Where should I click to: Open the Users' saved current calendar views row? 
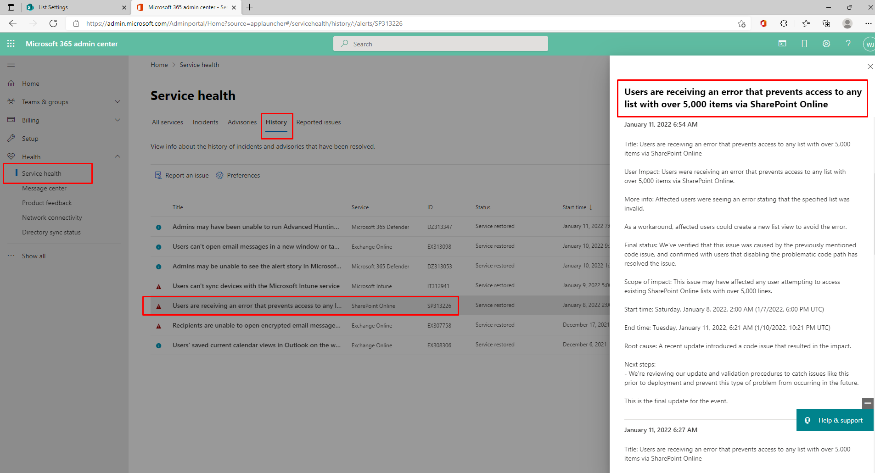click(380, 345)
